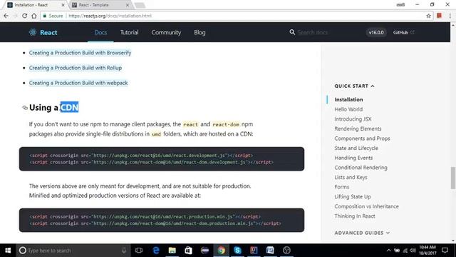456x257 pixels.
Task: Open the Tutorial navigation item
Action: tap(130, 32)
